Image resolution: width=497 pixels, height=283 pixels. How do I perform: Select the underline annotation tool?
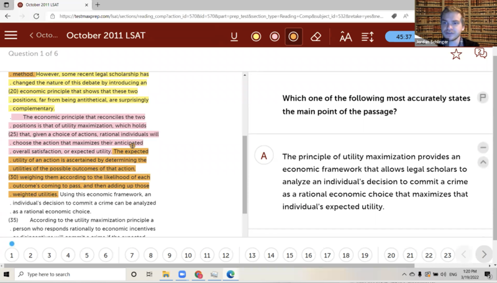[x=234, y=37]
